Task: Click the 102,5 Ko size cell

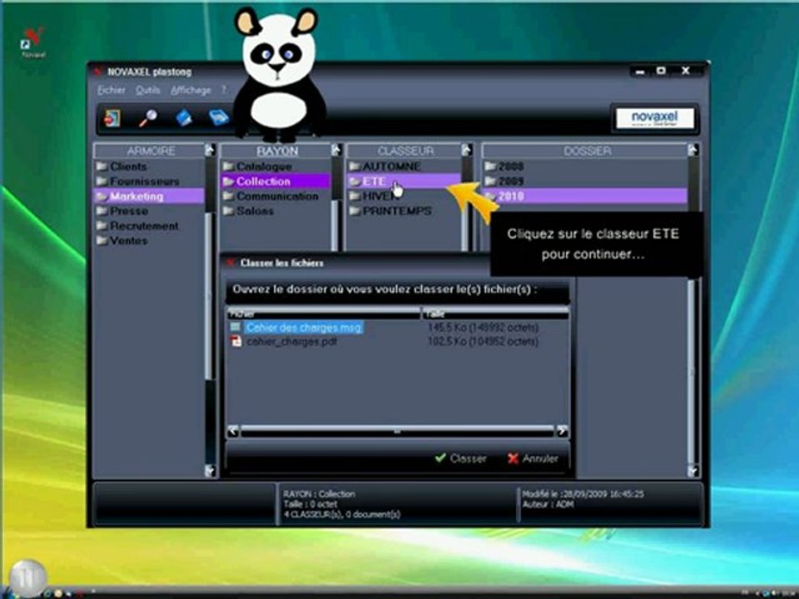Action: 483,341
